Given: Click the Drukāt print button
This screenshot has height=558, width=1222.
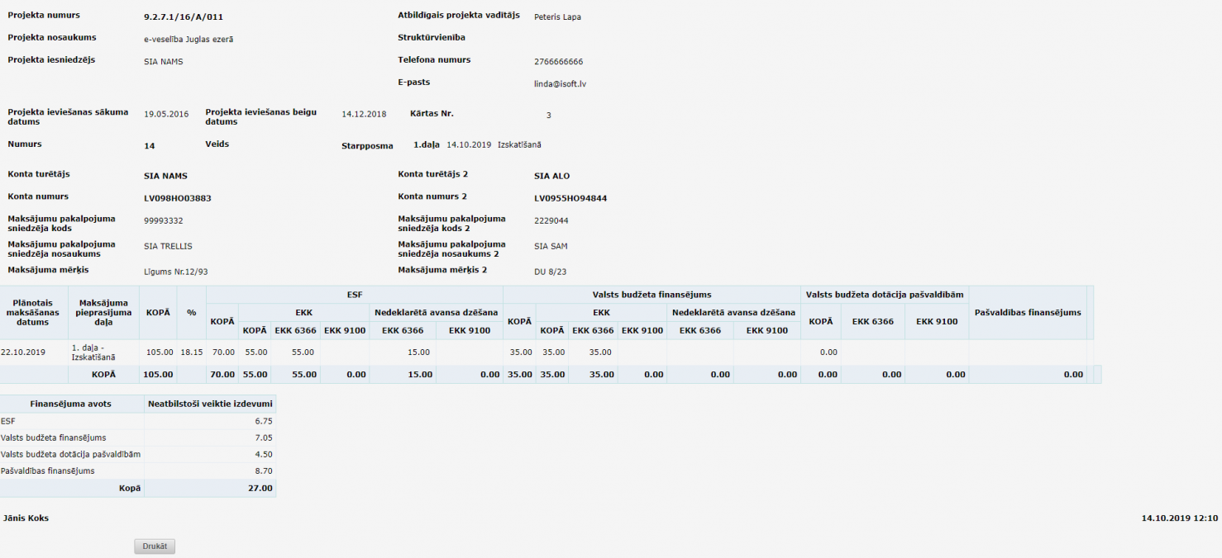Looking at the screenshot, I should point(155,546).
